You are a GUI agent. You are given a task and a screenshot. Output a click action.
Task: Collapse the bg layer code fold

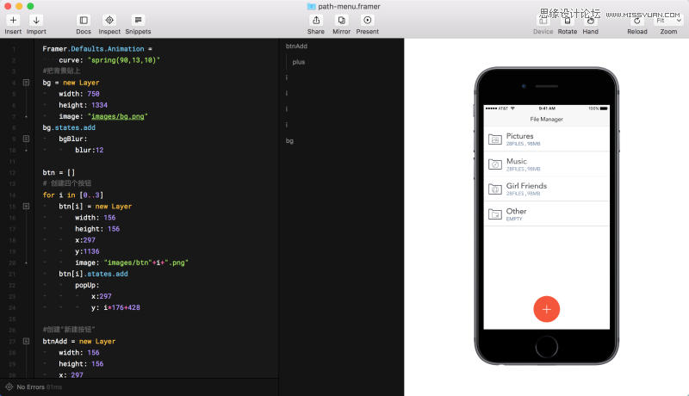tap(26, 83)
